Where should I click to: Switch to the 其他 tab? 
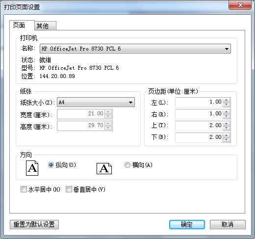click(45, 26)
